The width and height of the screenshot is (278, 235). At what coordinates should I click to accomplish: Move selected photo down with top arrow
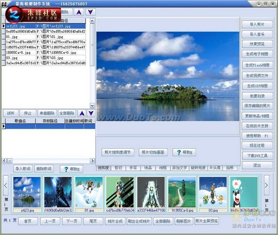(x=90, y=12)
